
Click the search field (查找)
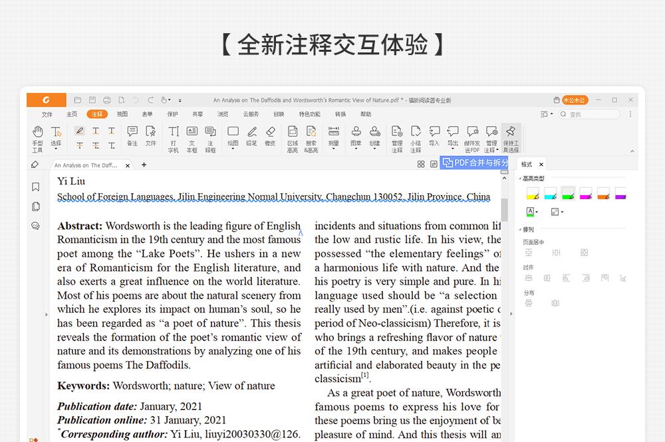pos(589,114)
